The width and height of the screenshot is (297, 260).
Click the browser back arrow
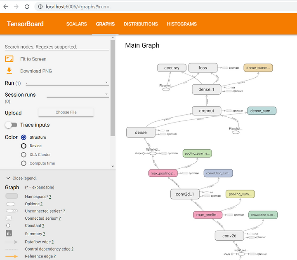pos(6,7)
